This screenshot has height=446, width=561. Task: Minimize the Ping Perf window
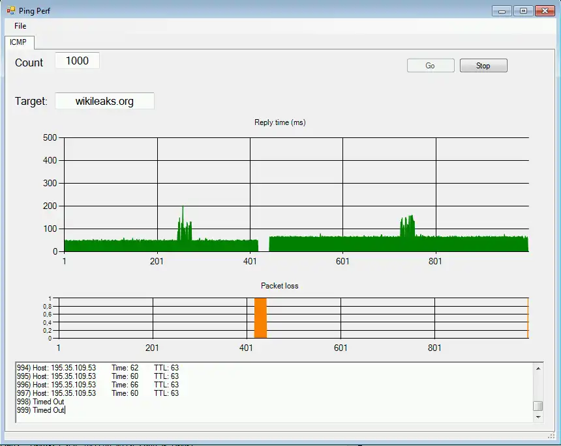[x=502, y=11]
